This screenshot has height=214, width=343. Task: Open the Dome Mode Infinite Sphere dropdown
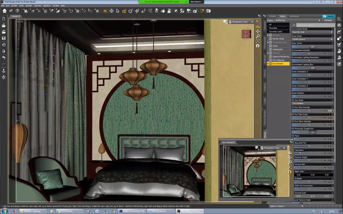point(313,39)
